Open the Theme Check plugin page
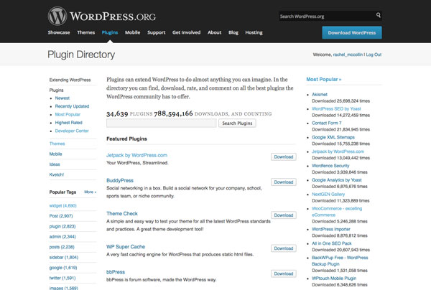Screen dimensions: 431x290 point(122,214)
